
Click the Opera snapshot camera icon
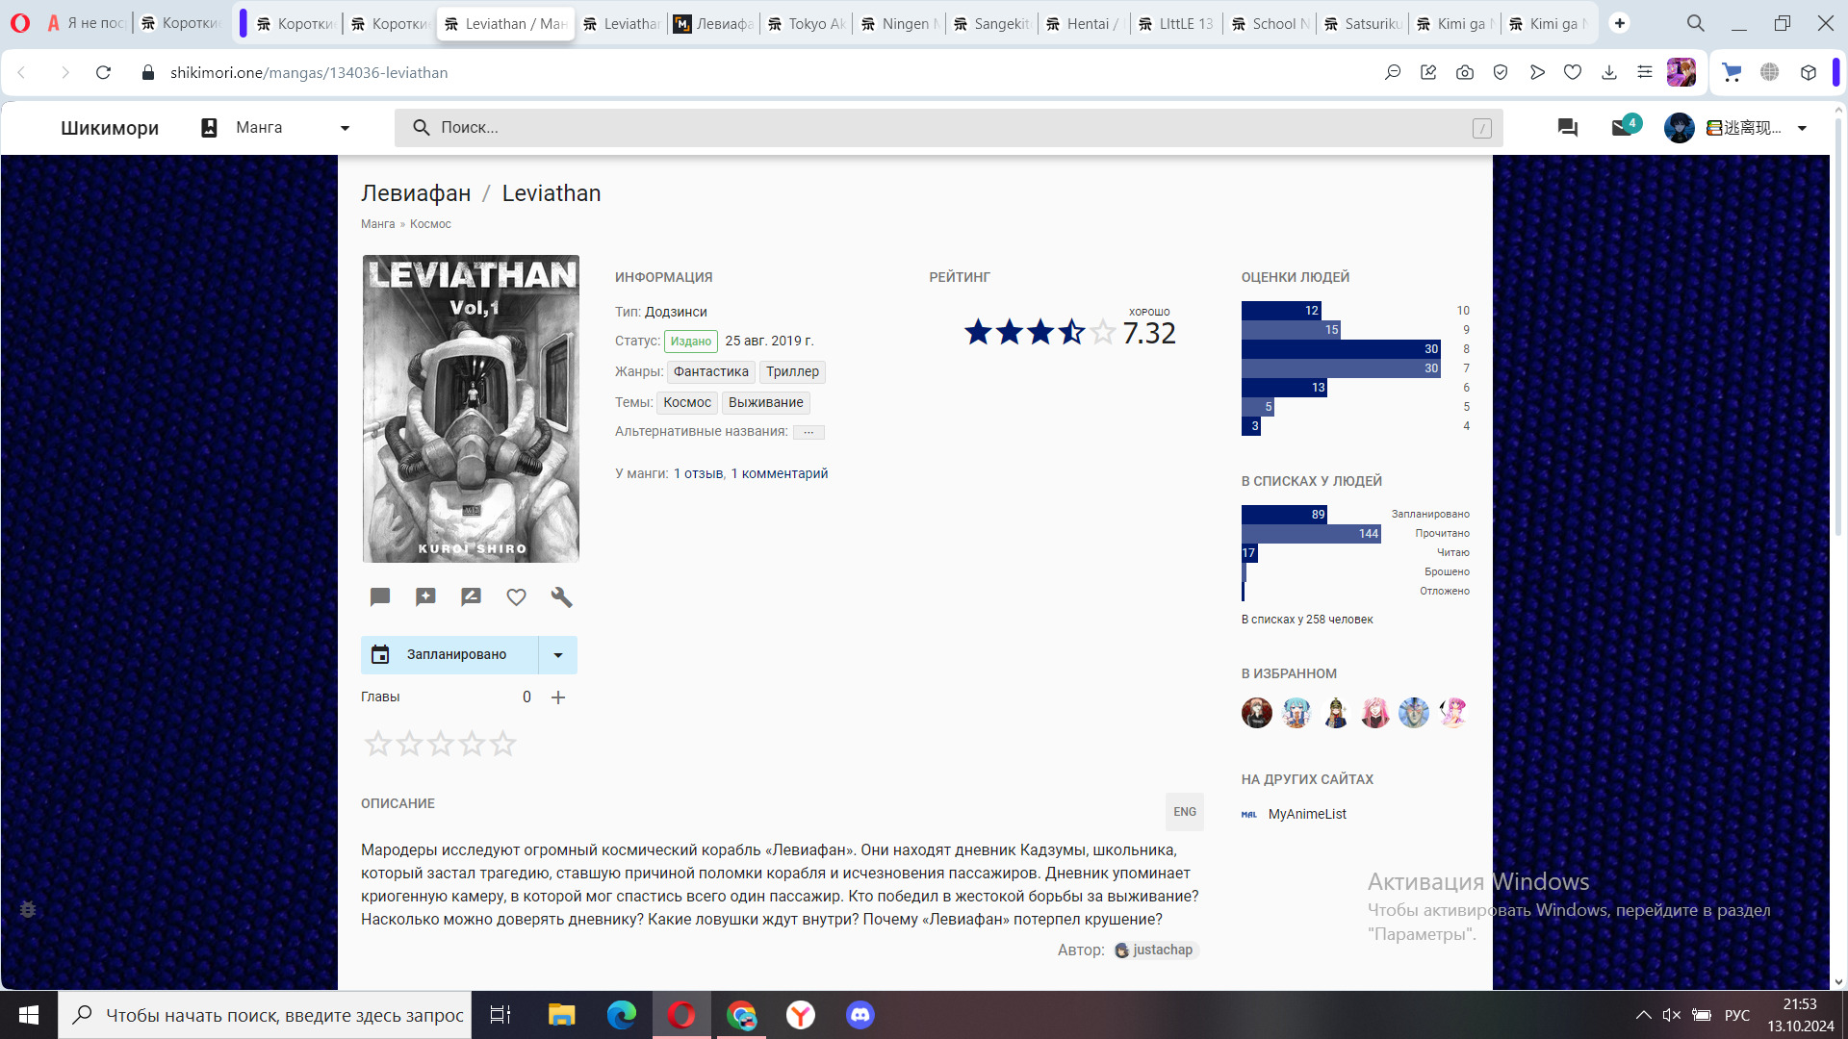[1464, 72]
